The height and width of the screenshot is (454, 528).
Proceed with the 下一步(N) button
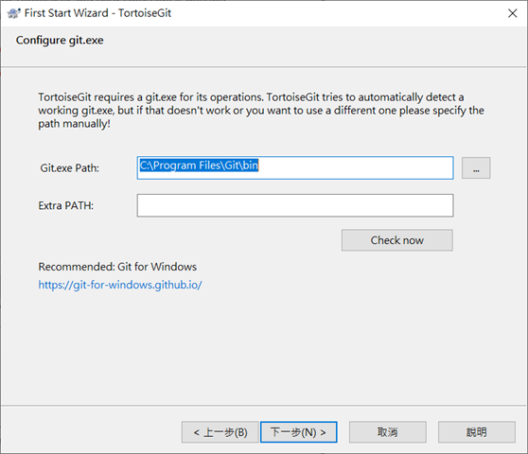(298, 432)
